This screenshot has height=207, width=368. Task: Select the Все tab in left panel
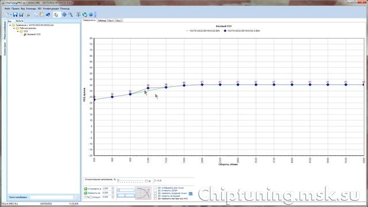[10, 21]
